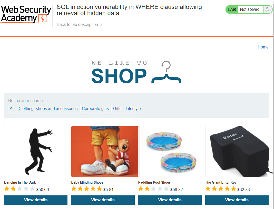274x209 pixels.
Task: Click the lab flask status icon
Action: click(x=267, y=9)
